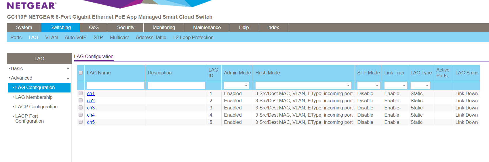
Task: Open the Link Trap dropdown
Action: tap(395, 85)
